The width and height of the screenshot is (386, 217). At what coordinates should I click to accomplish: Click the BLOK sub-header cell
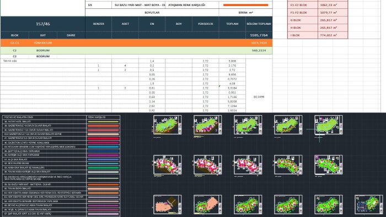pyautogui.click(x=14, y=35)
